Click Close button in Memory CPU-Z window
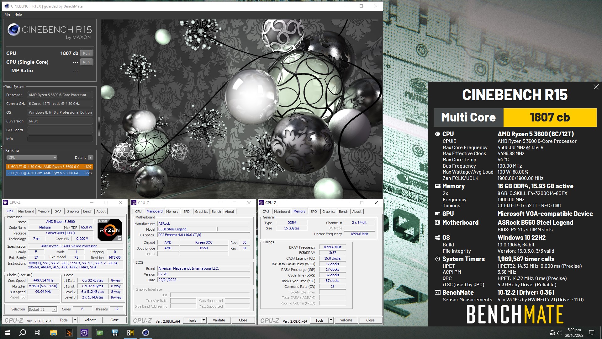The width and height of the screenshot is (602, 339). [370, 320]
